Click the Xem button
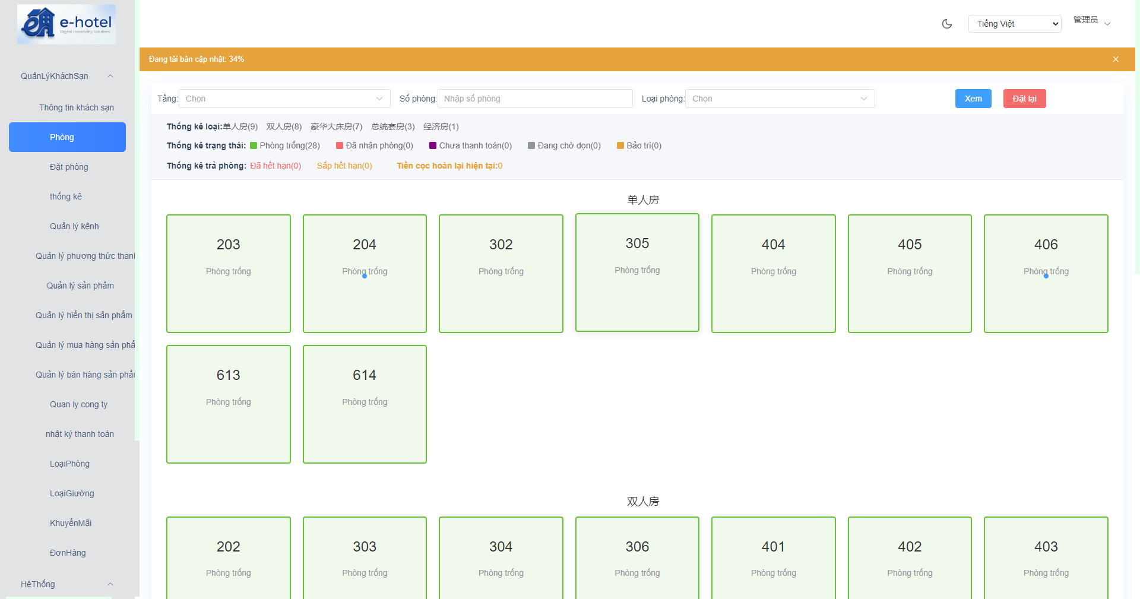The height and width of the screenshot is (599, 1140). (973, 99)
